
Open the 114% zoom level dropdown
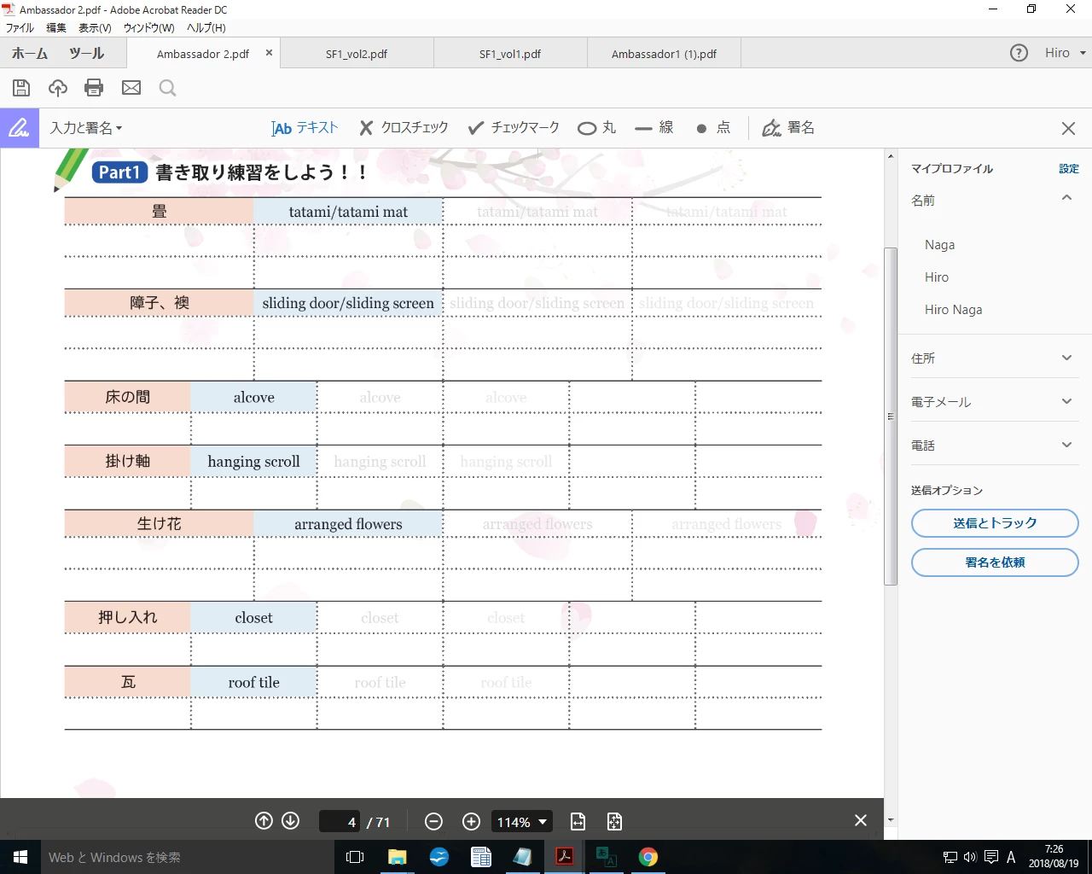522,822
